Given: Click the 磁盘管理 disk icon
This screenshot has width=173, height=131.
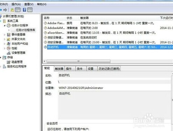Looking at the screenshot, I should pos(9,62).
